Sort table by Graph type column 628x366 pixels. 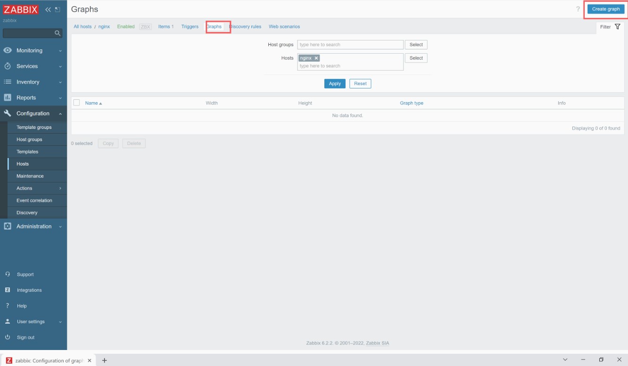point(411,103)
